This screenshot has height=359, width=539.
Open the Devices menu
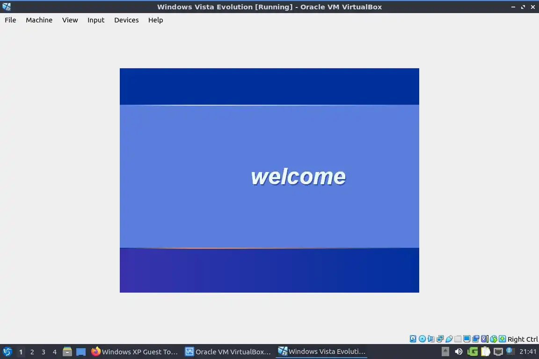point(126,20)
